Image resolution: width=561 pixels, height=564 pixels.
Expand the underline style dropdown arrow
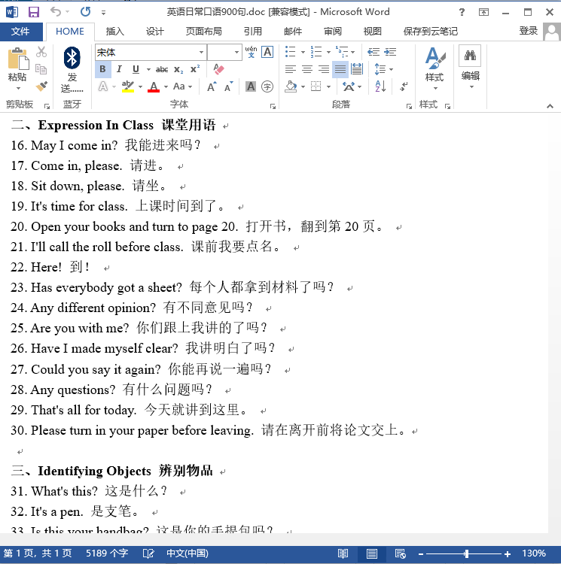coord(148,69)
